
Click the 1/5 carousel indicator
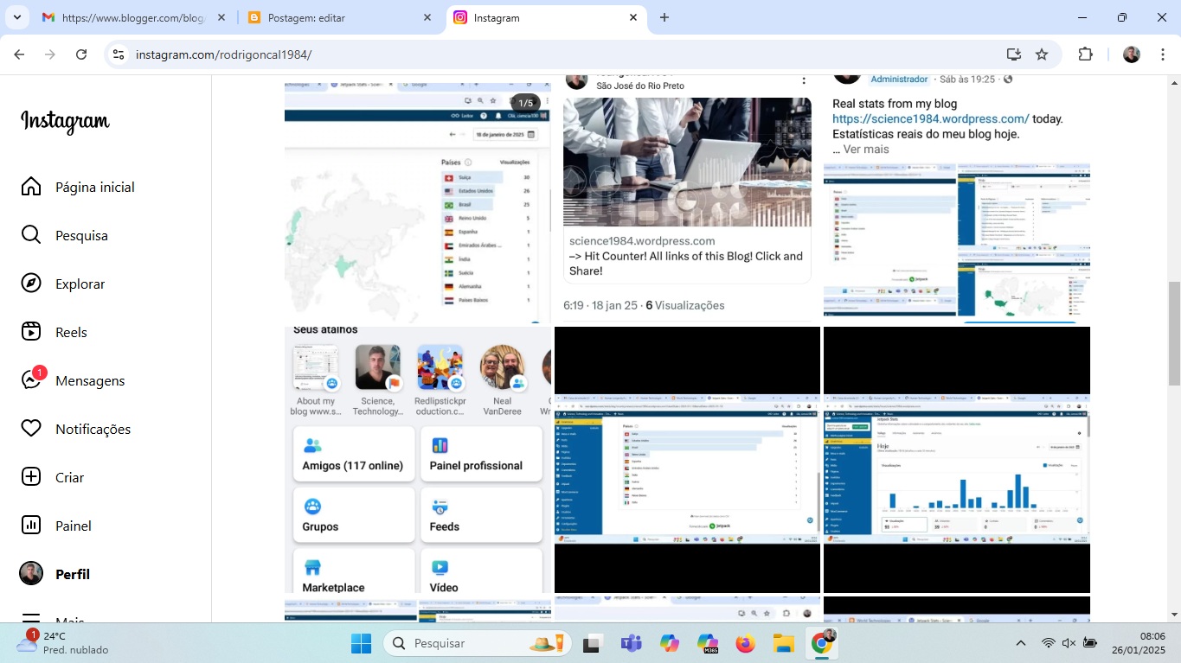[526, 103]
